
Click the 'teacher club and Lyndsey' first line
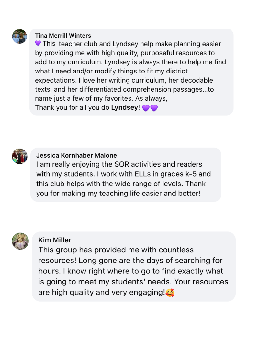pyautogui.click(x=128, y=44)
